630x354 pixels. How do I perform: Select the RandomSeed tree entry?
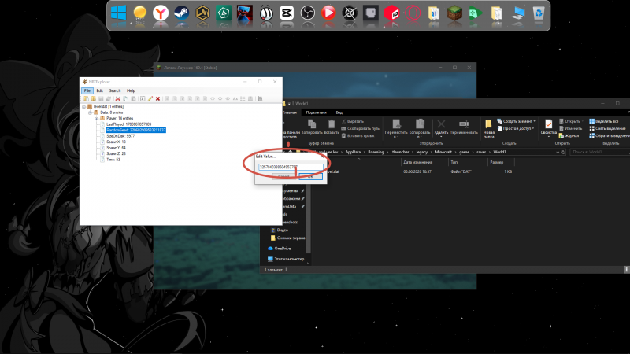pos(135,130)
